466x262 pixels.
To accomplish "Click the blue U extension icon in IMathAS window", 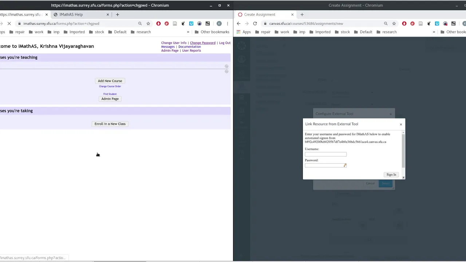I will [191, 24].
